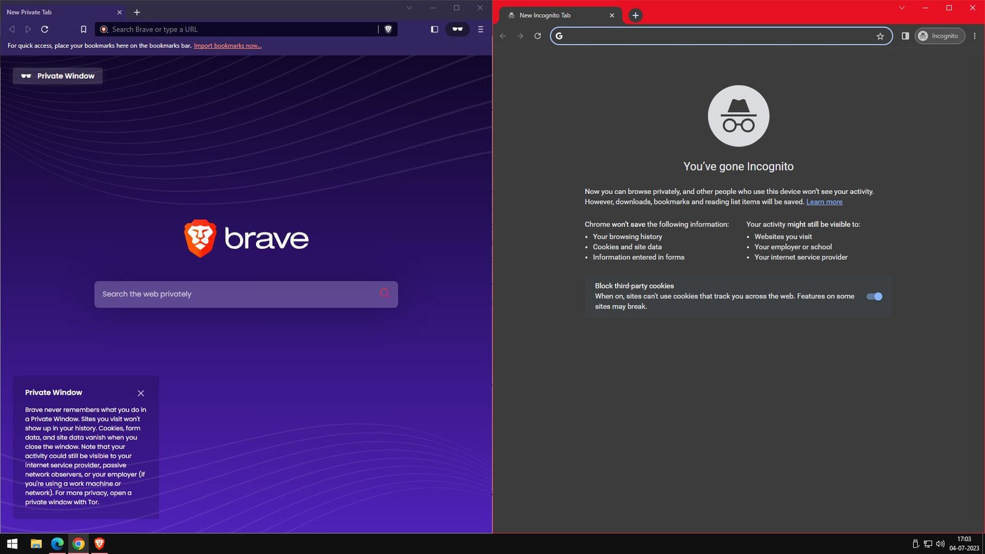This screenshot has height=554, width=985.
Task: Open File Explorer from the taskbar
Action: tap(36, 544)
